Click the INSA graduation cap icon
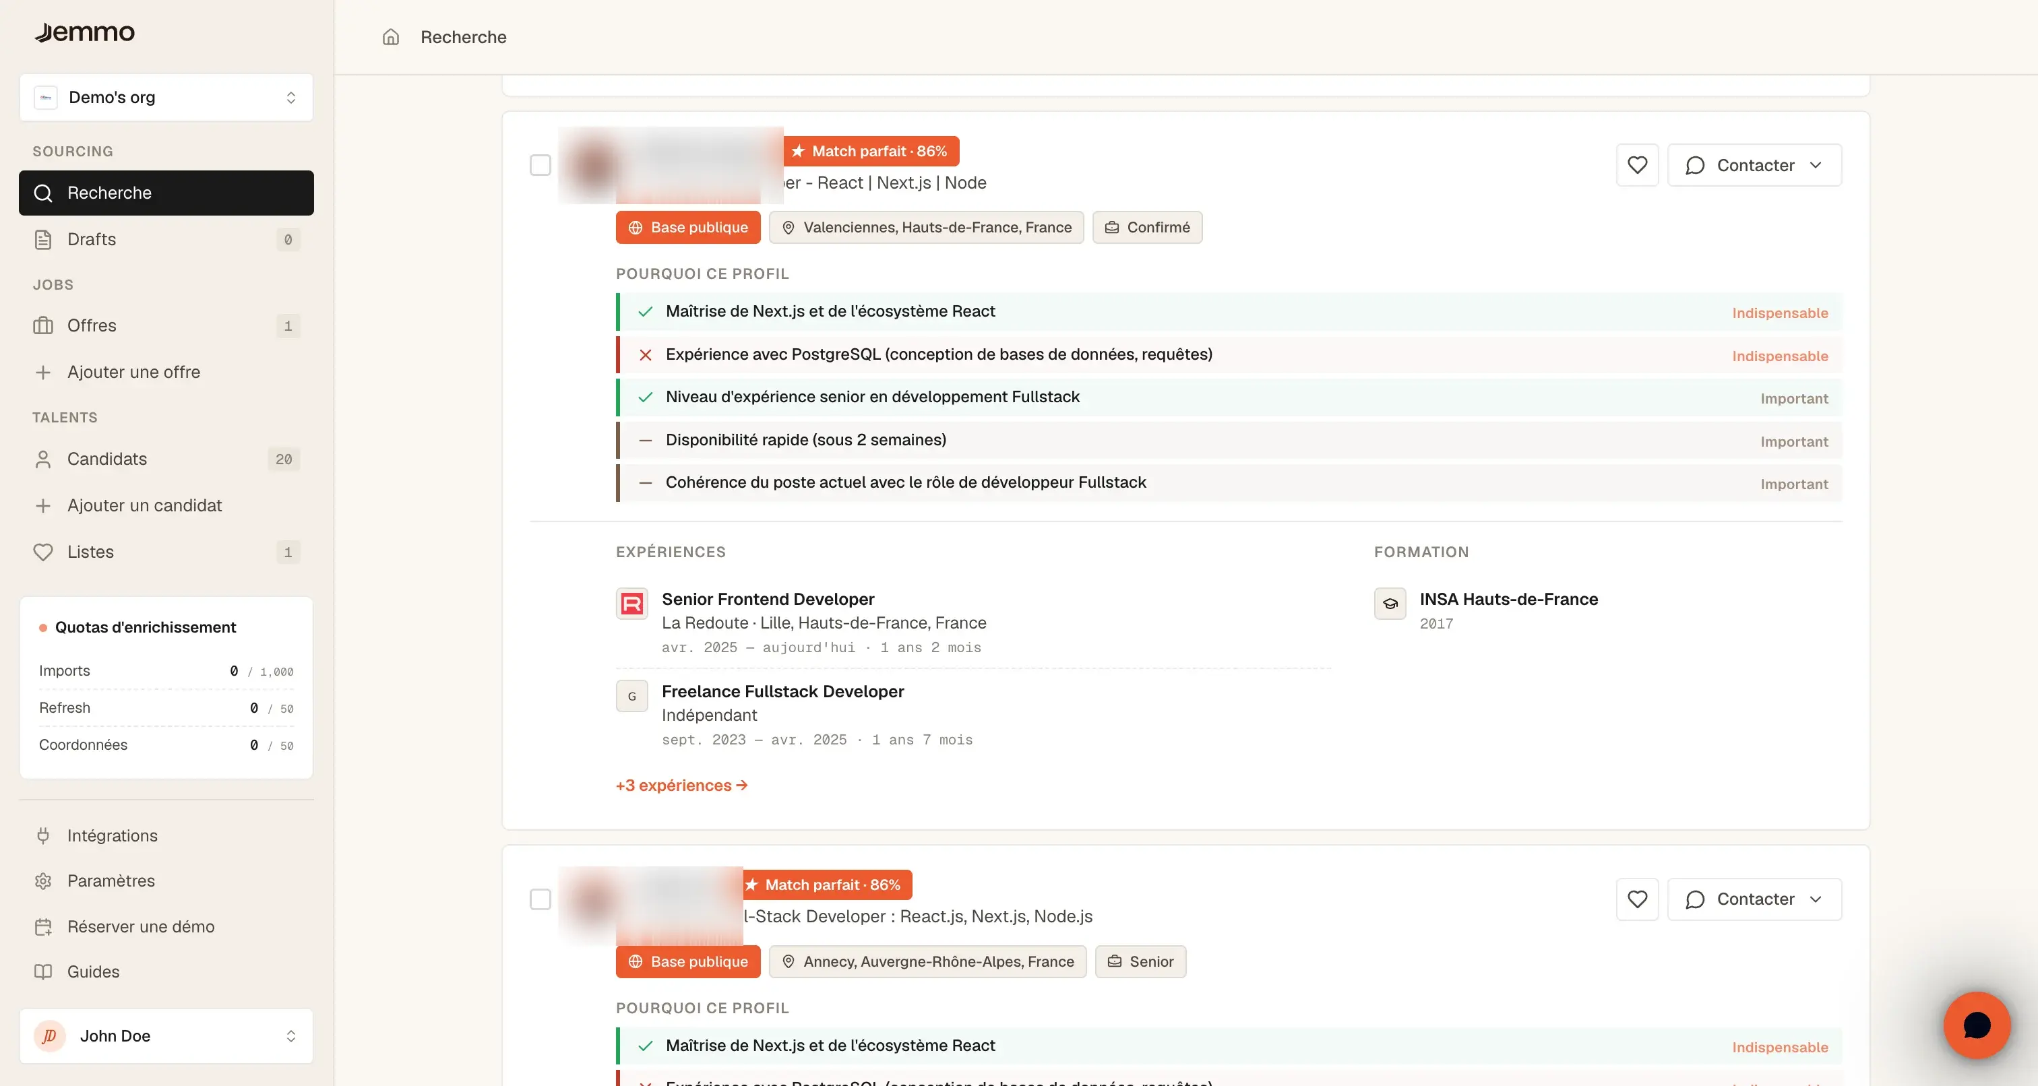Viewport: 2038px width, 1086px height. coord(1390,604)
